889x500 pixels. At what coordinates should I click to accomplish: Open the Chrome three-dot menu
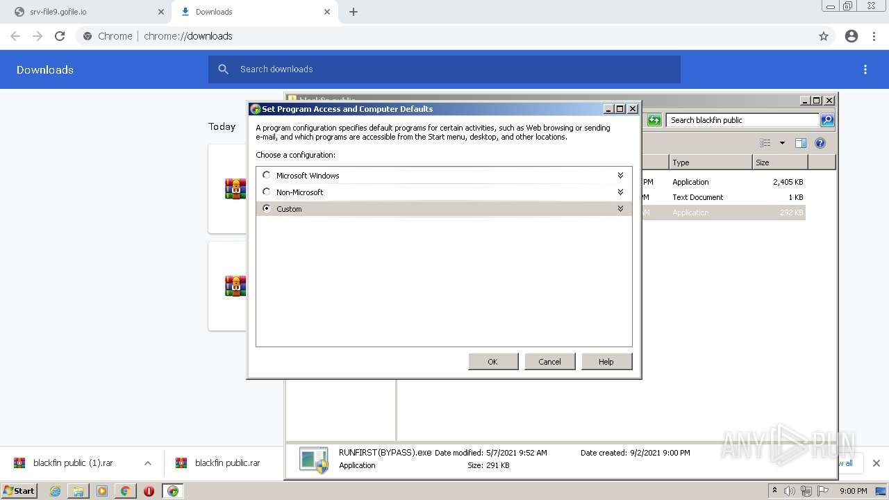874,36
